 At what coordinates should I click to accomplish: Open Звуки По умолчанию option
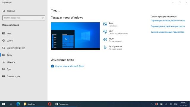(x=113, y=40)
